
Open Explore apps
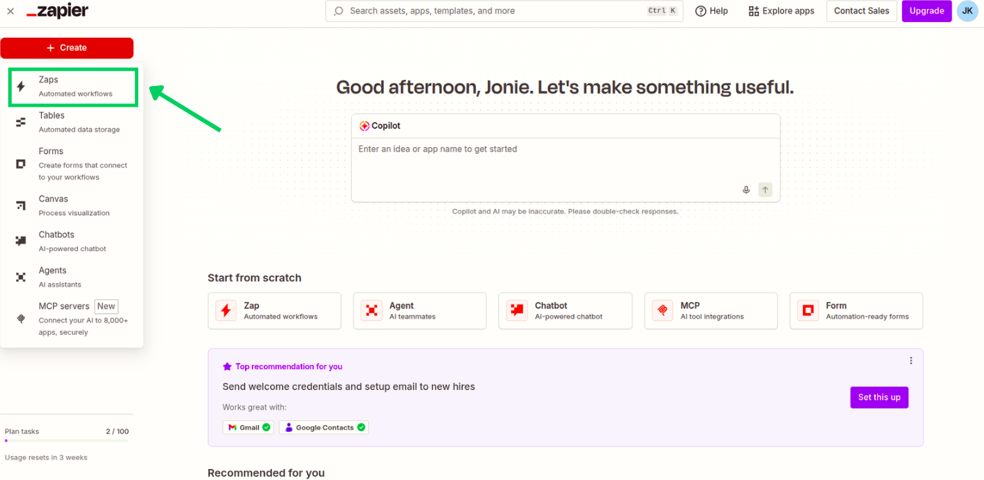(781, 11)
